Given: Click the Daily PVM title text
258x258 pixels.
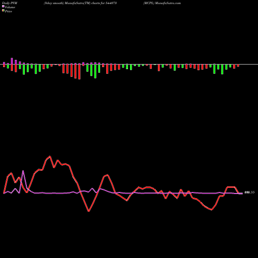Looking at the screenshot, I should point(10,3).
